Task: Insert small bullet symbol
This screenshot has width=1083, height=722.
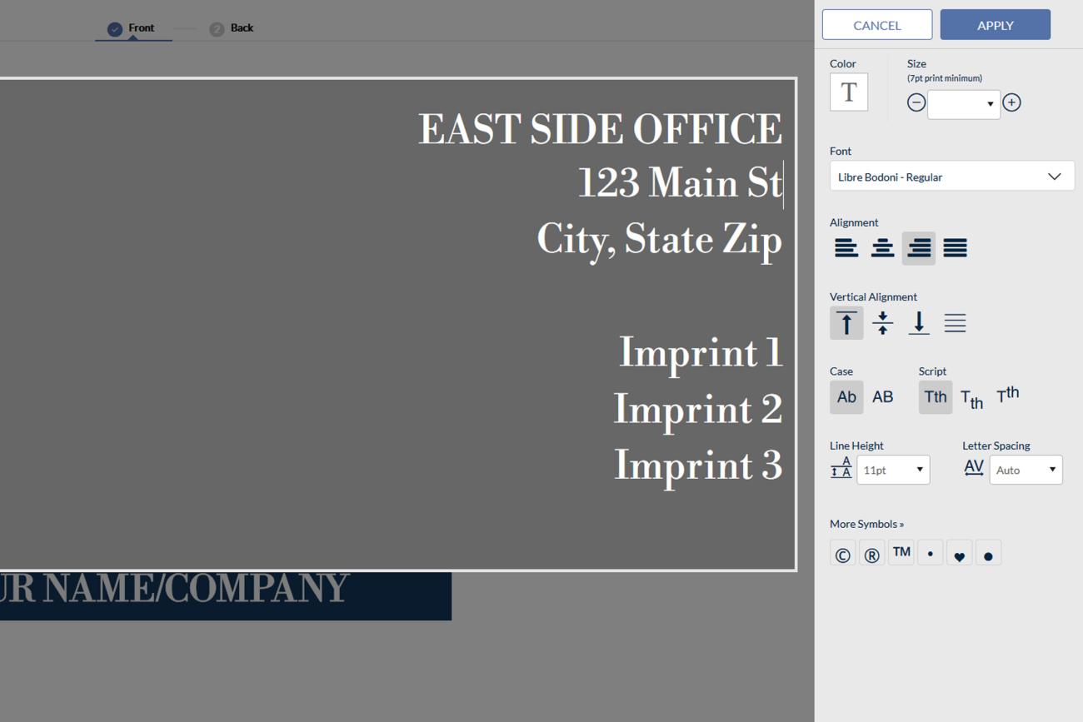Action: tap(931, 554)
